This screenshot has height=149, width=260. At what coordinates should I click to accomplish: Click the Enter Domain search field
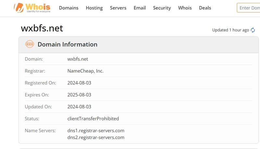[249, 8]
